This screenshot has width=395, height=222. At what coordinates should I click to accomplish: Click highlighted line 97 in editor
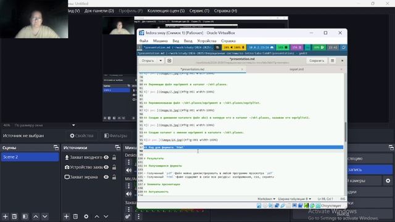[243, 147]
